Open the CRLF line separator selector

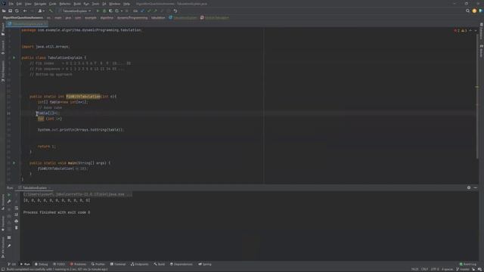point(425,269)
